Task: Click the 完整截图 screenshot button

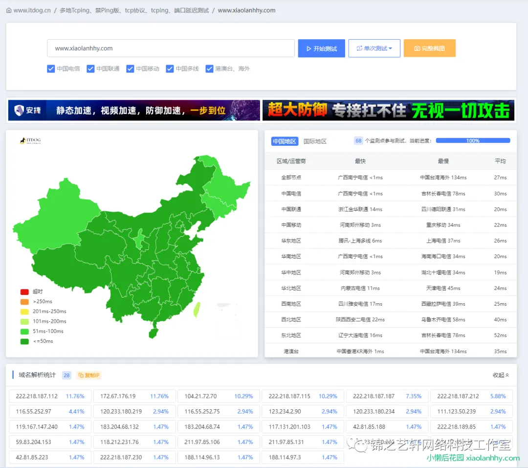Action: 429,48
